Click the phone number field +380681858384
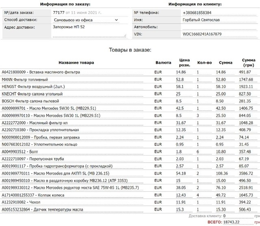Screen dimensions: 260x226 (219, 13)
